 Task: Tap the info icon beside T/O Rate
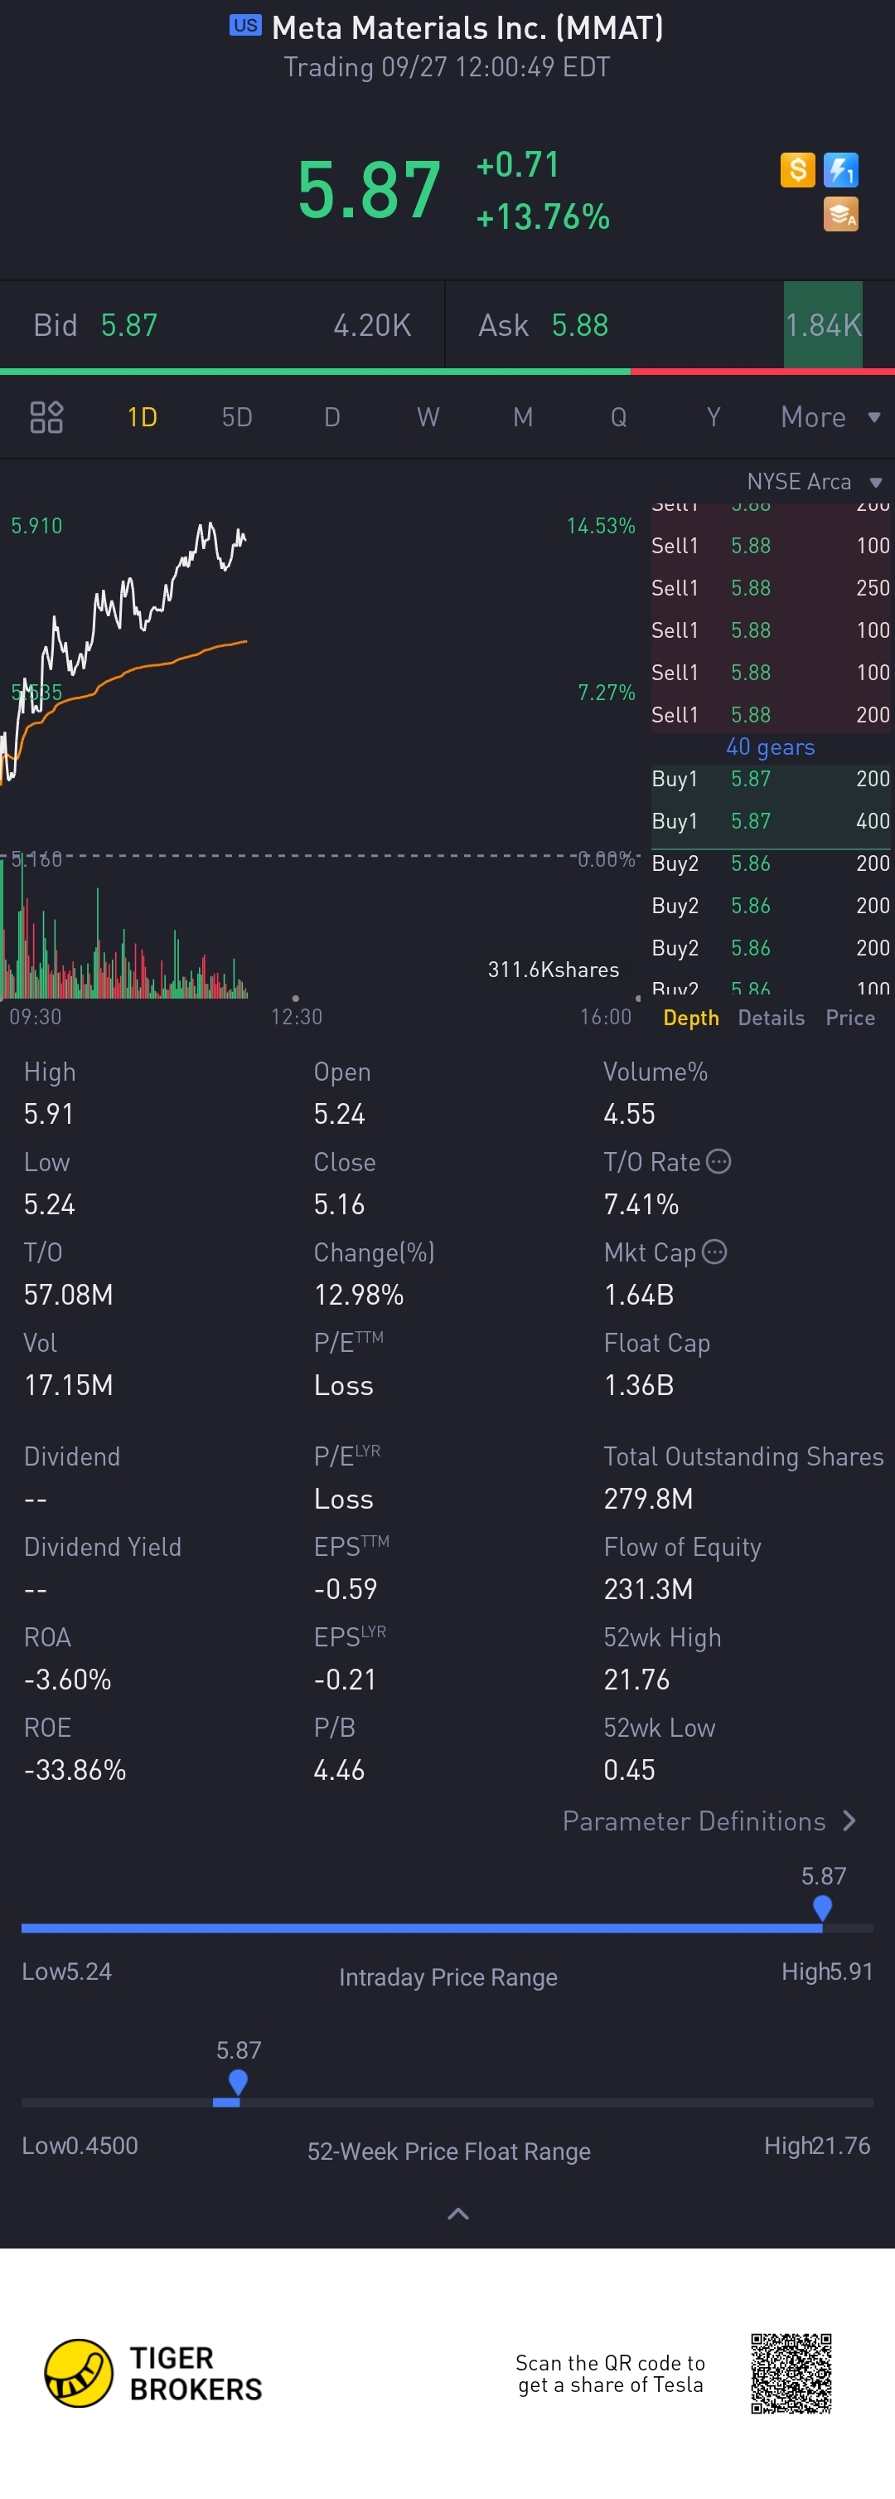coord(718,1161)
